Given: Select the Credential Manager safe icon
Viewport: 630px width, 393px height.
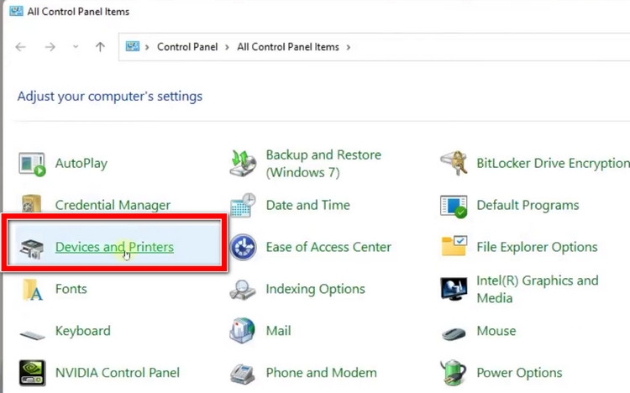Looking at the screenshot, I should pyautogui.click(x=32, y=204).
